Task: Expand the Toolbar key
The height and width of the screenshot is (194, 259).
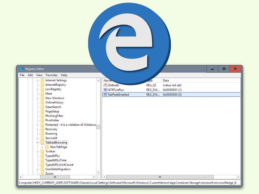Action: click(37, 152)
